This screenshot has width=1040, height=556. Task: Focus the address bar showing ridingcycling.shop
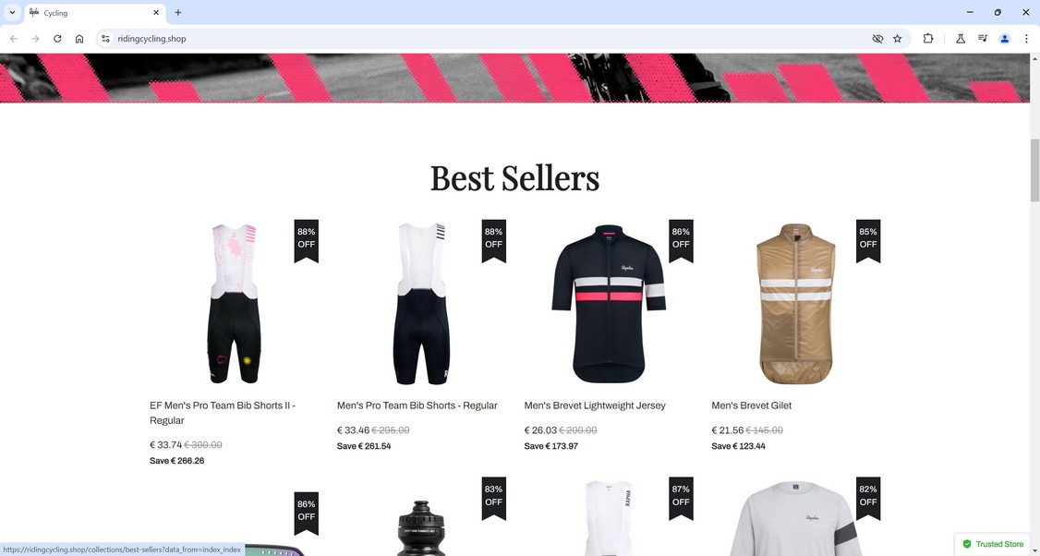click(x=490, y=39)
